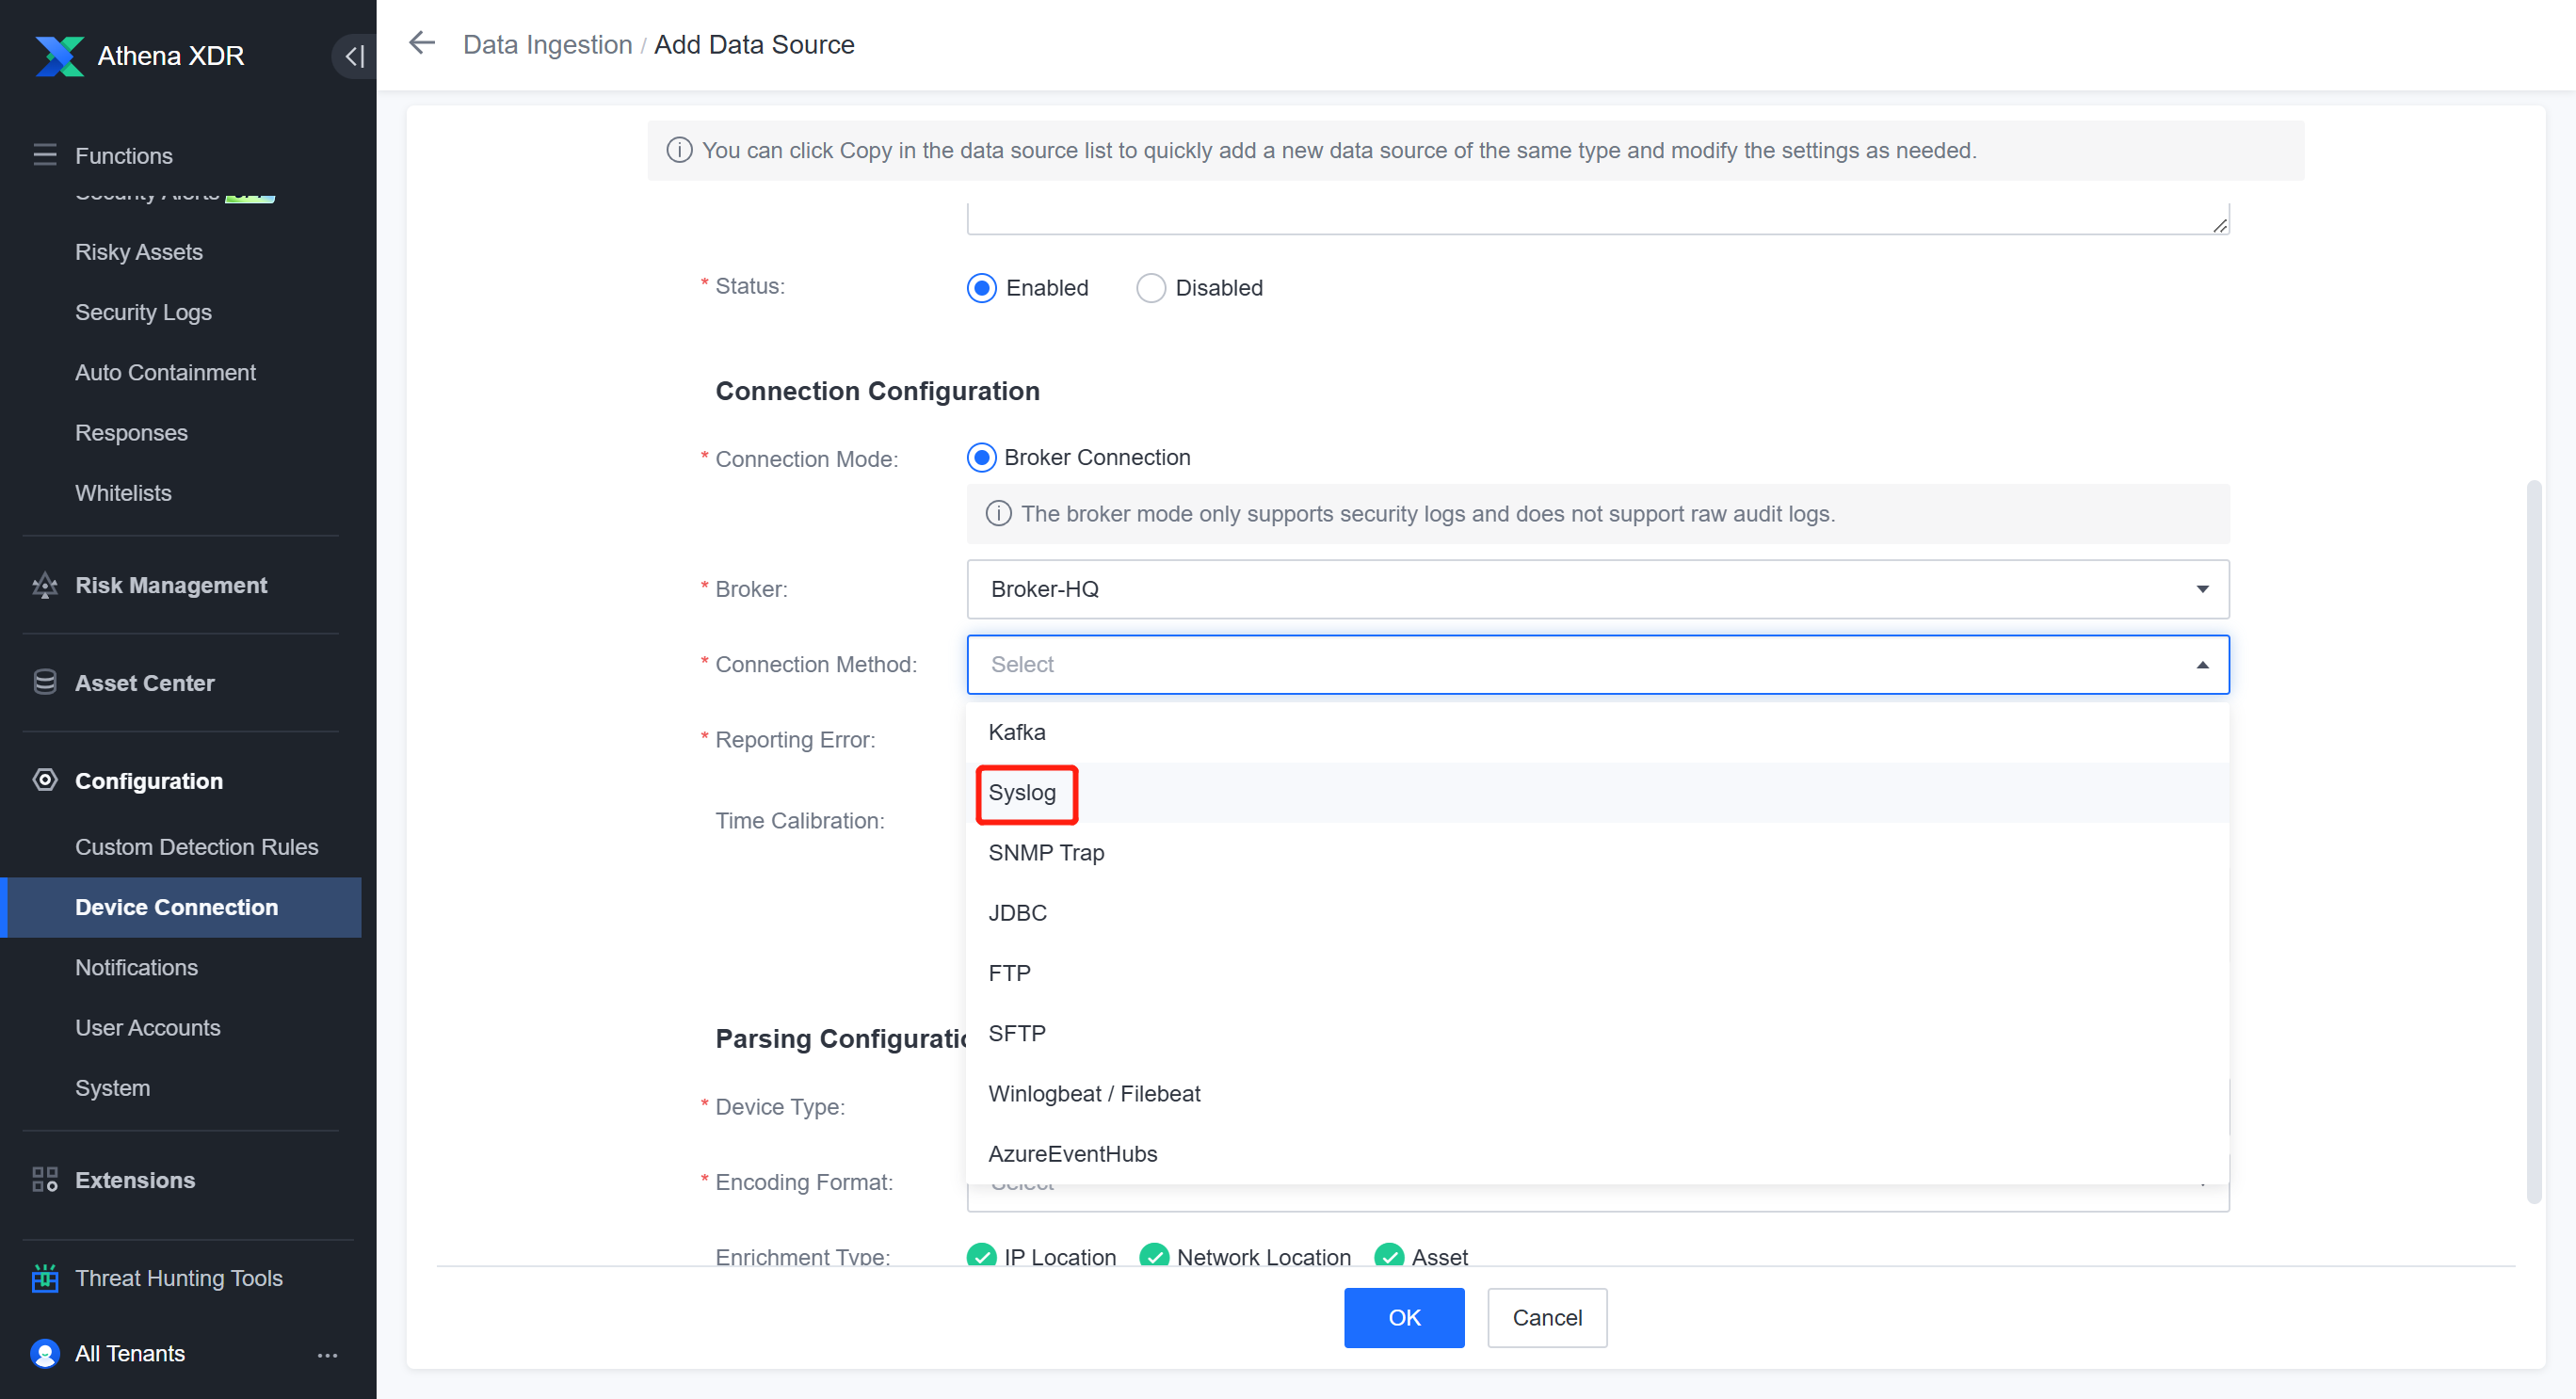Image resolution: width=2576 pixels, height=1399 pixels.
Task: Open Notifications from the sidebar menu
Action: coord(136,967)
